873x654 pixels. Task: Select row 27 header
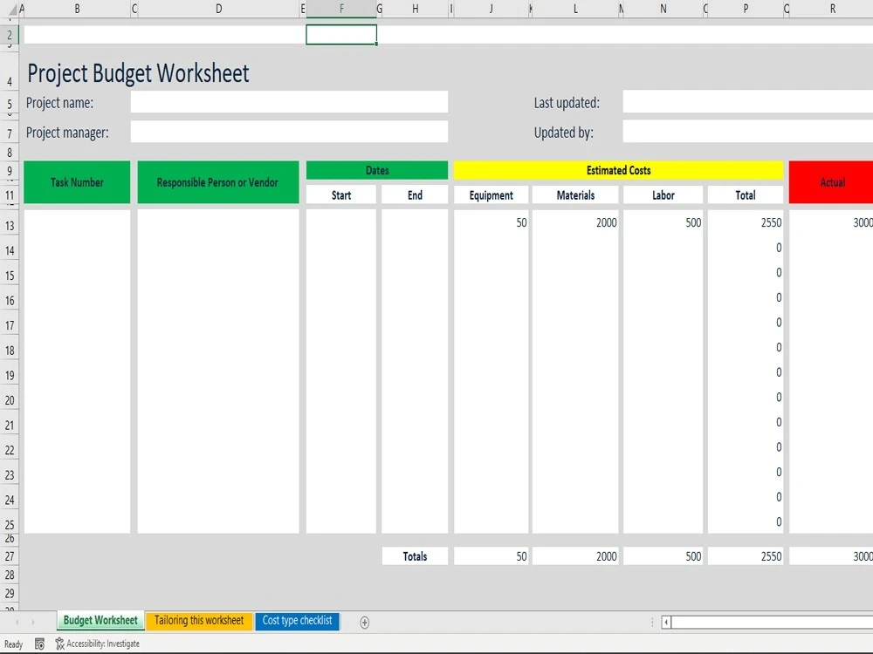click(10, 556)
